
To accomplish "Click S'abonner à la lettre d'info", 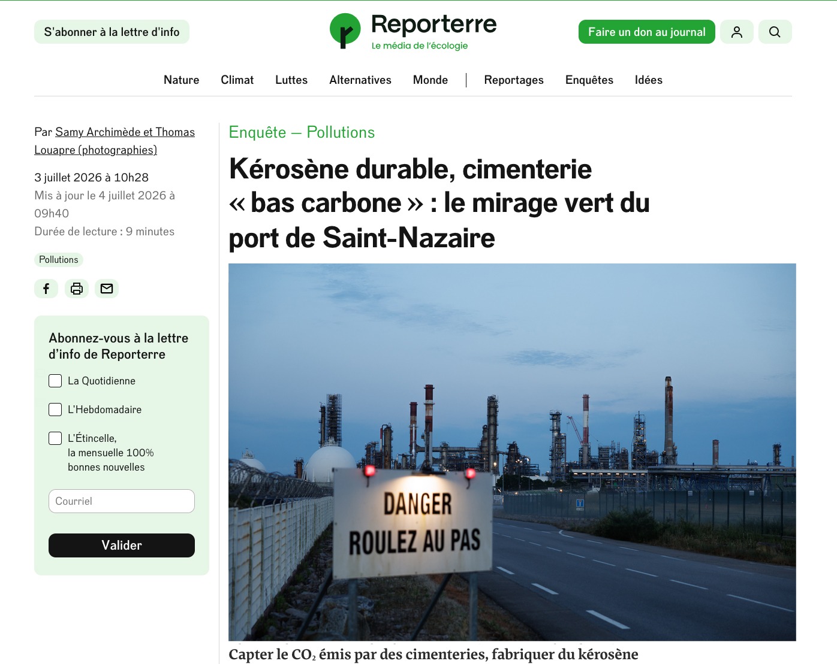I will [112, 32].
